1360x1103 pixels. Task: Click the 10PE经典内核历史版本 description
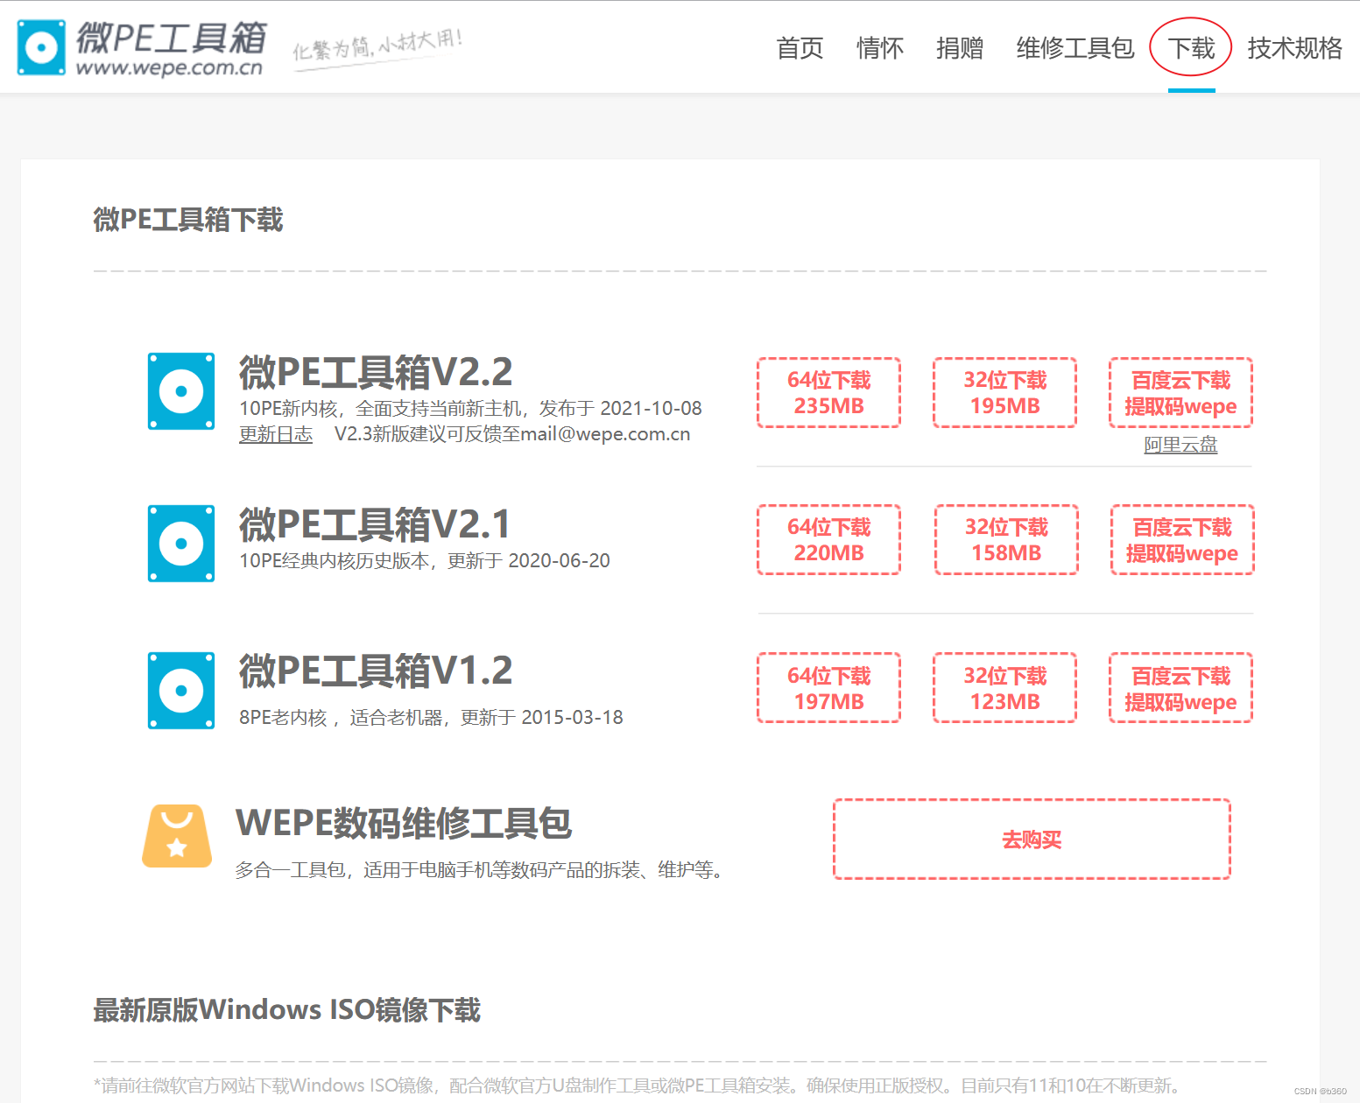pyautogui.click(x=425, y=560)
